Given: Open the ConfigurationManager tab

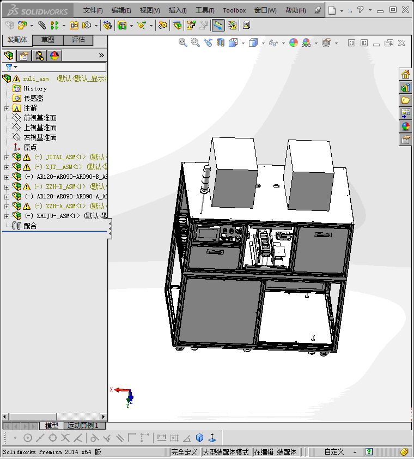Looking at the screenshot, I should (x=39, y=55).
